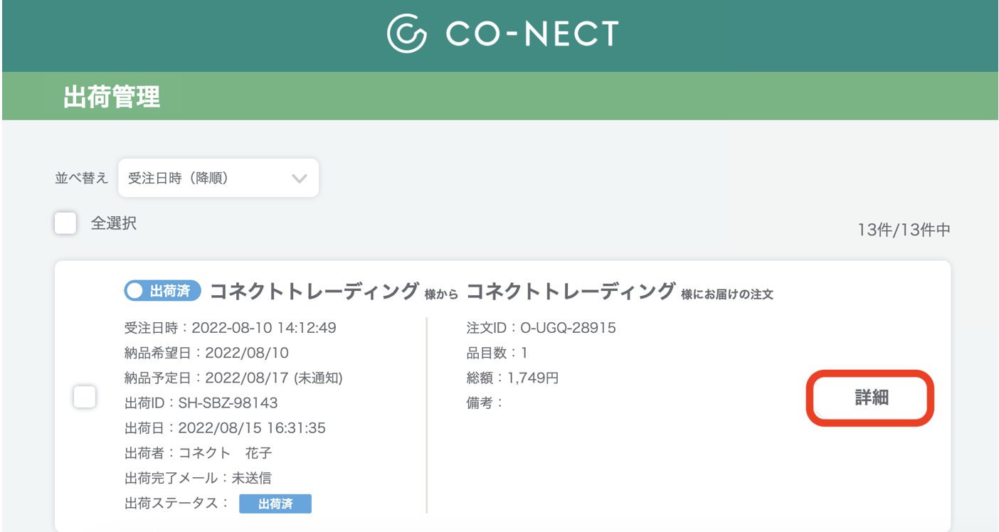Click 出荷完了メール：未送信 text
999x532 pixels.
(x=198, y=478)
